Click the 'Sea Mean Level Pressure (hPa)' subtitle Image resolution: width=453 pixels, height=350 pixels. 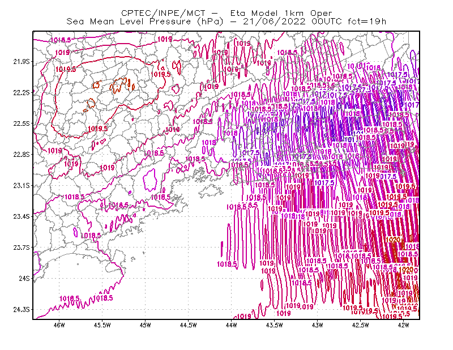pos(145,22)
